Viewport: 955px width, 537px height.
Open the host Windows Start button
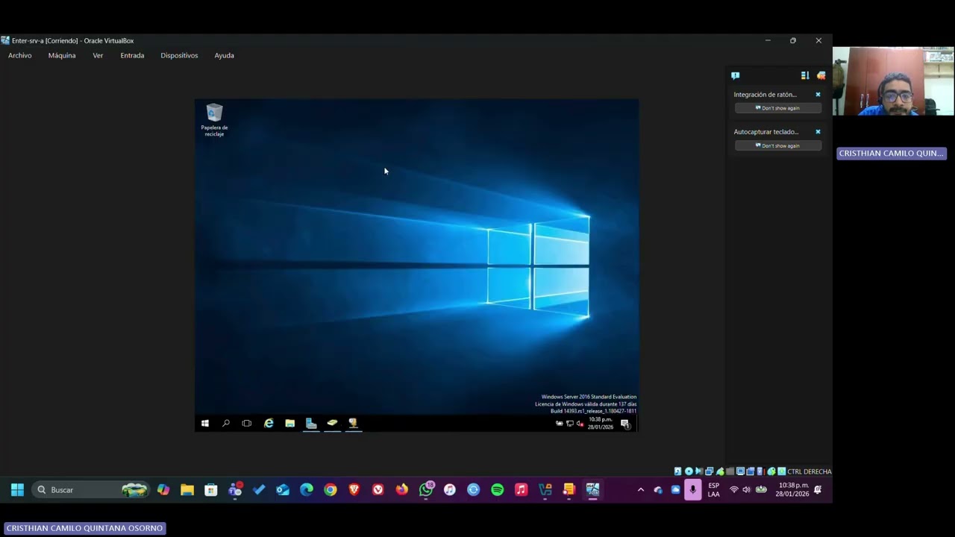[x=17, y=490]
